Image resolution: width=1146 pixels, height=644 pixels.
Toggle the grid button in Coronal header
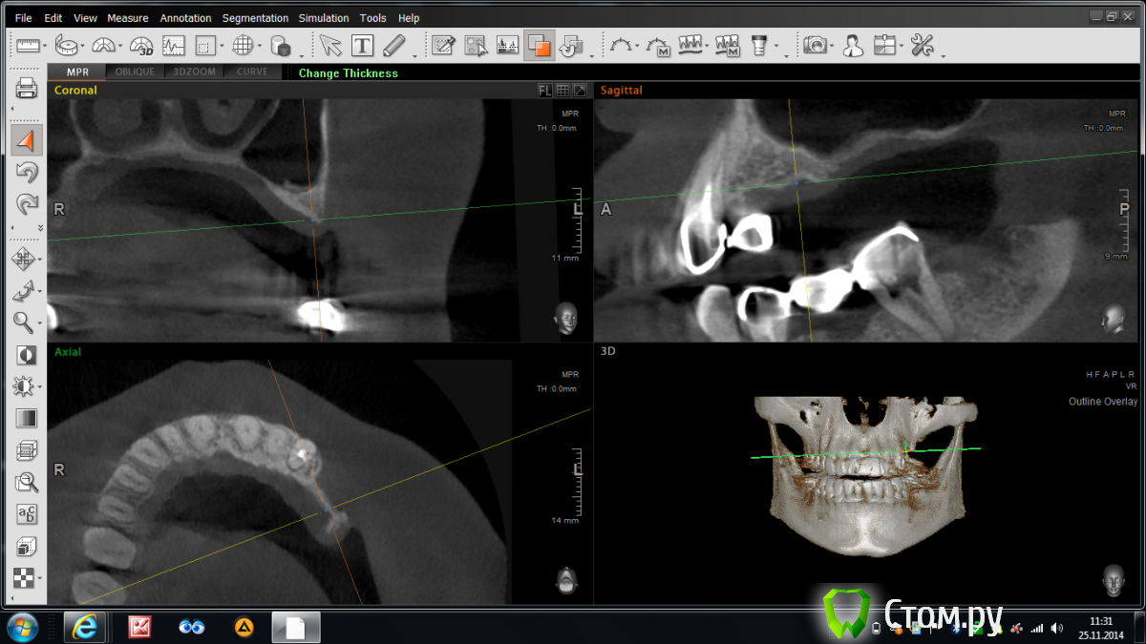pyautogui.click(x=562, y=91)
